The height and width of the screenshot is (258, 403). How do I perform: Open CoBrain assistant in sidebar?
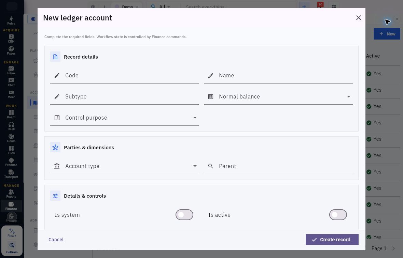pos(12,248)
